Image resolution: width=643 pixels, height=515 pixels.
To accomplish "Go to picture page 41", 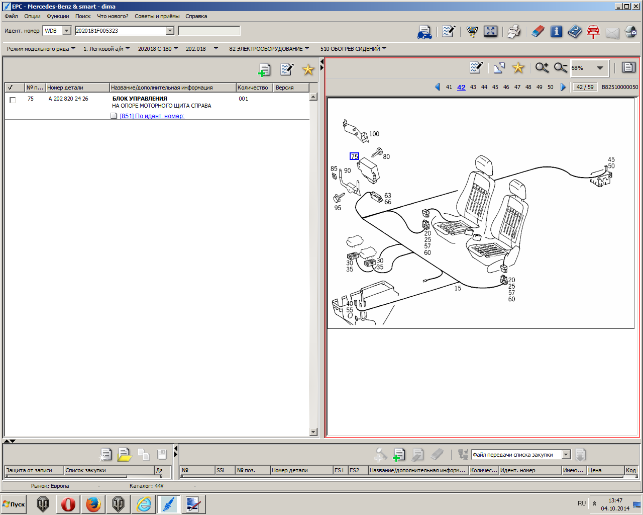I will click(x=449, y=87).
